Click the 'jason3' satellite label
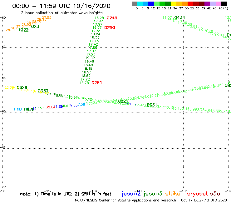Image resolution: width=231 pixels, height=203 pixels. 153,194
